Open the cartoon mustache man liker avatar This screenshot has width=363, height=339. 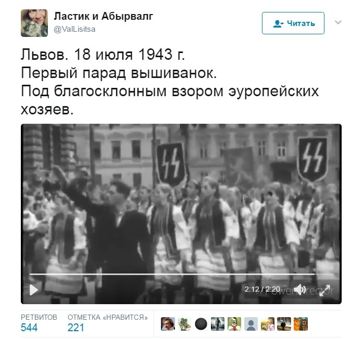(234, 324)
